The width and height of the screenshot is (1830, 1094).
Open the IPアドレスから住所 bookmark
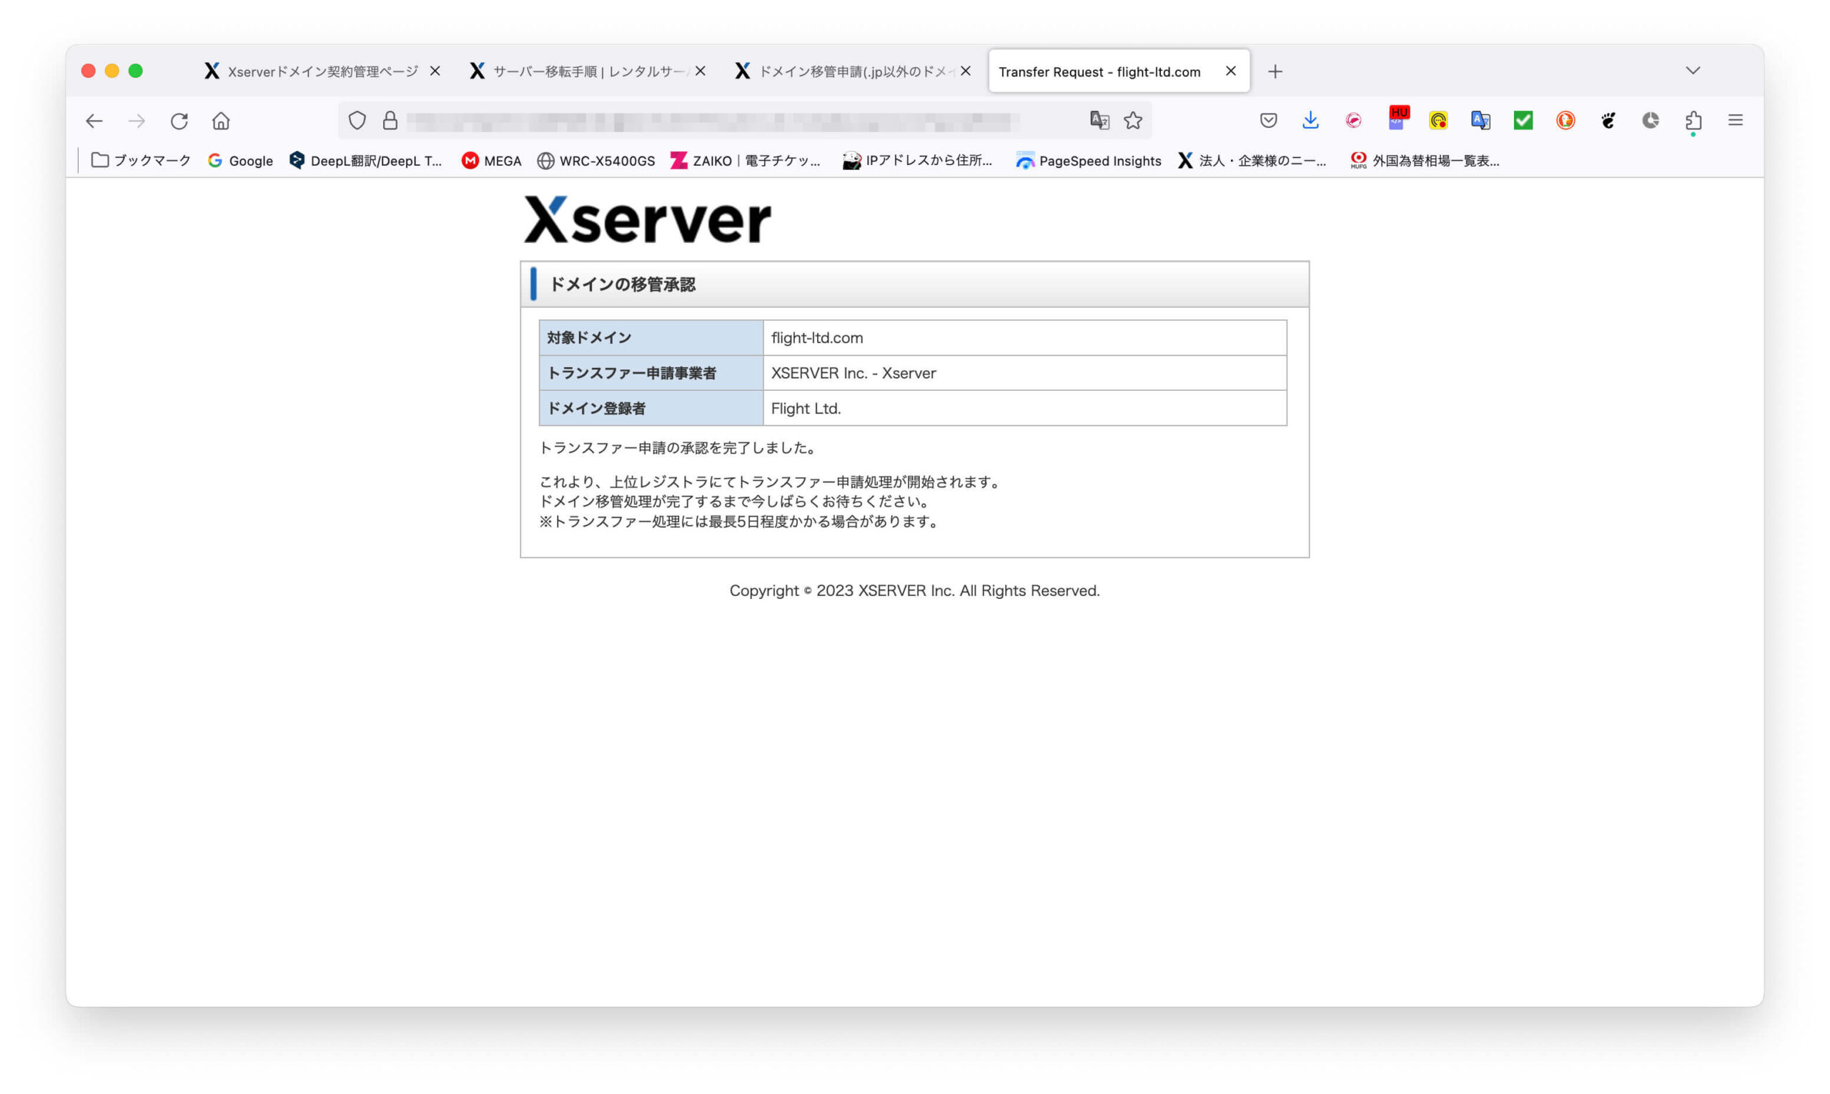tap(917, 161)
